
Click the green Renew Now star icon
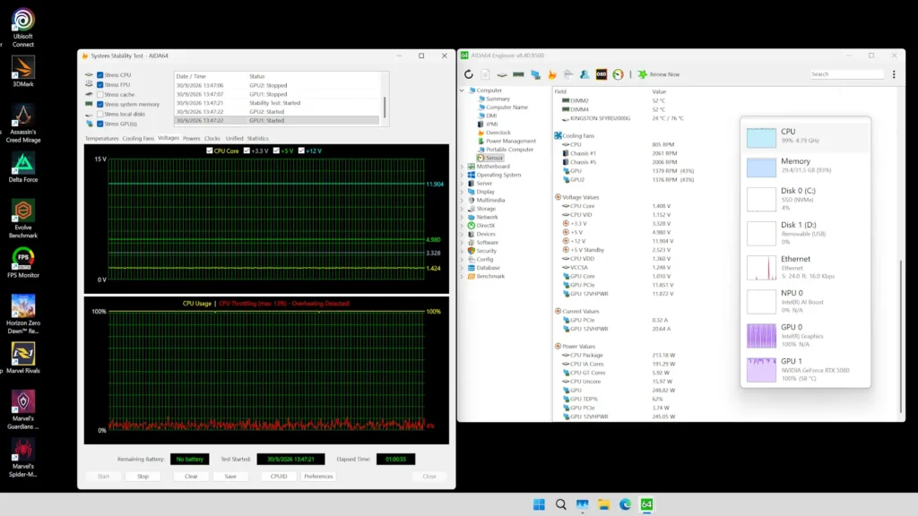(x=642, y=74)
